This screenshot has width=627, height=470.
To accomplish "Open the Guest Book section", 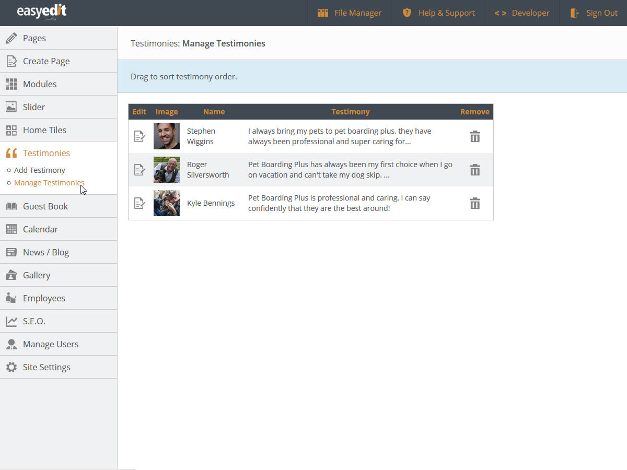I will pyautogui.click(x=45, y=206).
